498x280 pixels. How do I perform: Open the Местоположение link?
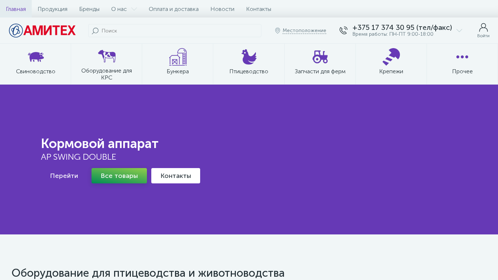coord(304,31)
